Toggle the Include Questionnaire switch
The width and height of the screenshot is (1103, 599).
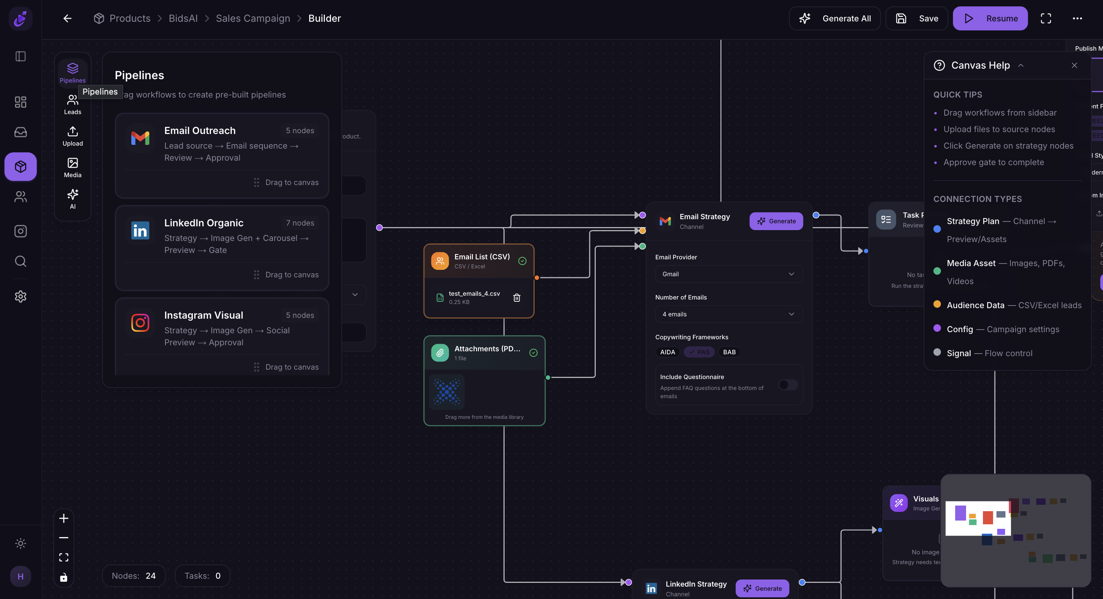coord(788,385)
